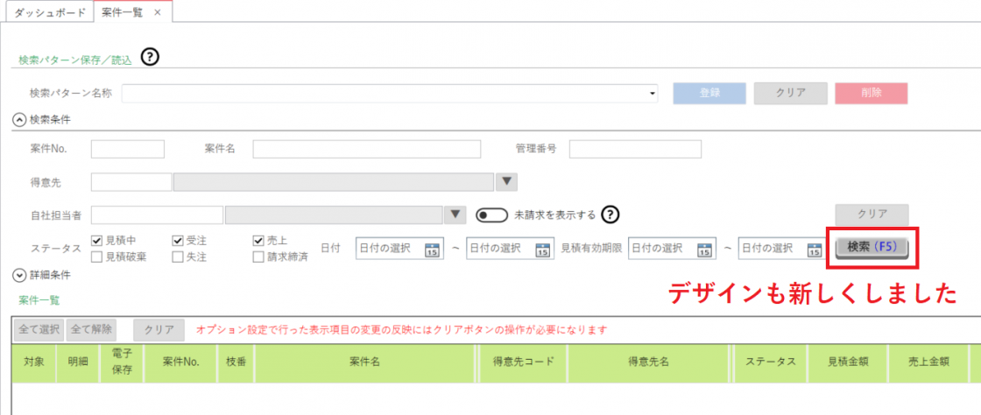Screen dimensions: 981x415
Task: Open calendar picker for second 日付 field
Action: click(x=541, y=250)
